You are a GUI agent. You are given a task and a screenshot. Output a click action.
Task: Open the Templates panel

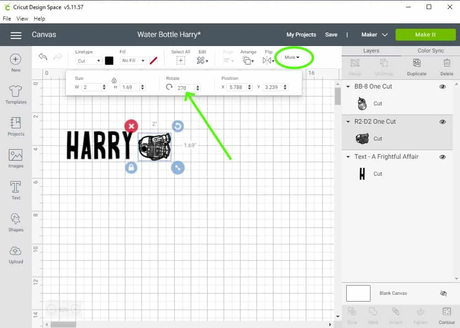(16, 94)
